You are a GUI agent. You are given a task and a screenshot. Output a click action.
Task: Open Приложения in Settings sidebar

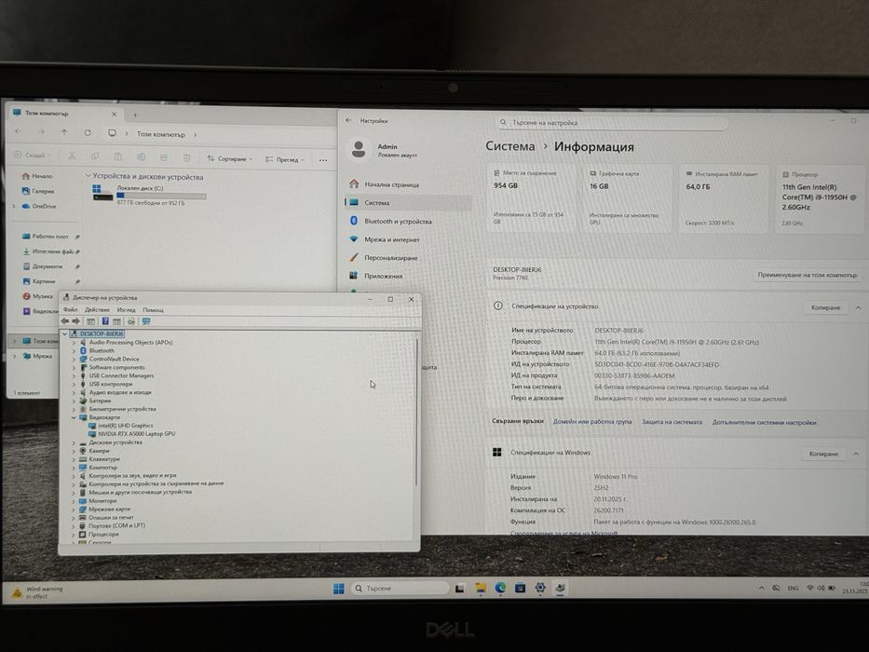(409, 276)
